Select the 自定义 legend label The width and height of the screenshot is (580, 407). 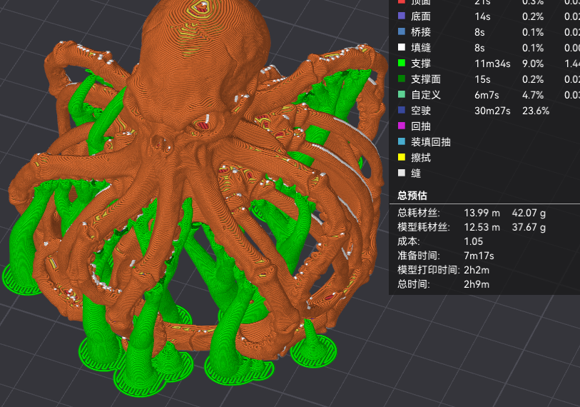click(x=426, y=95)
